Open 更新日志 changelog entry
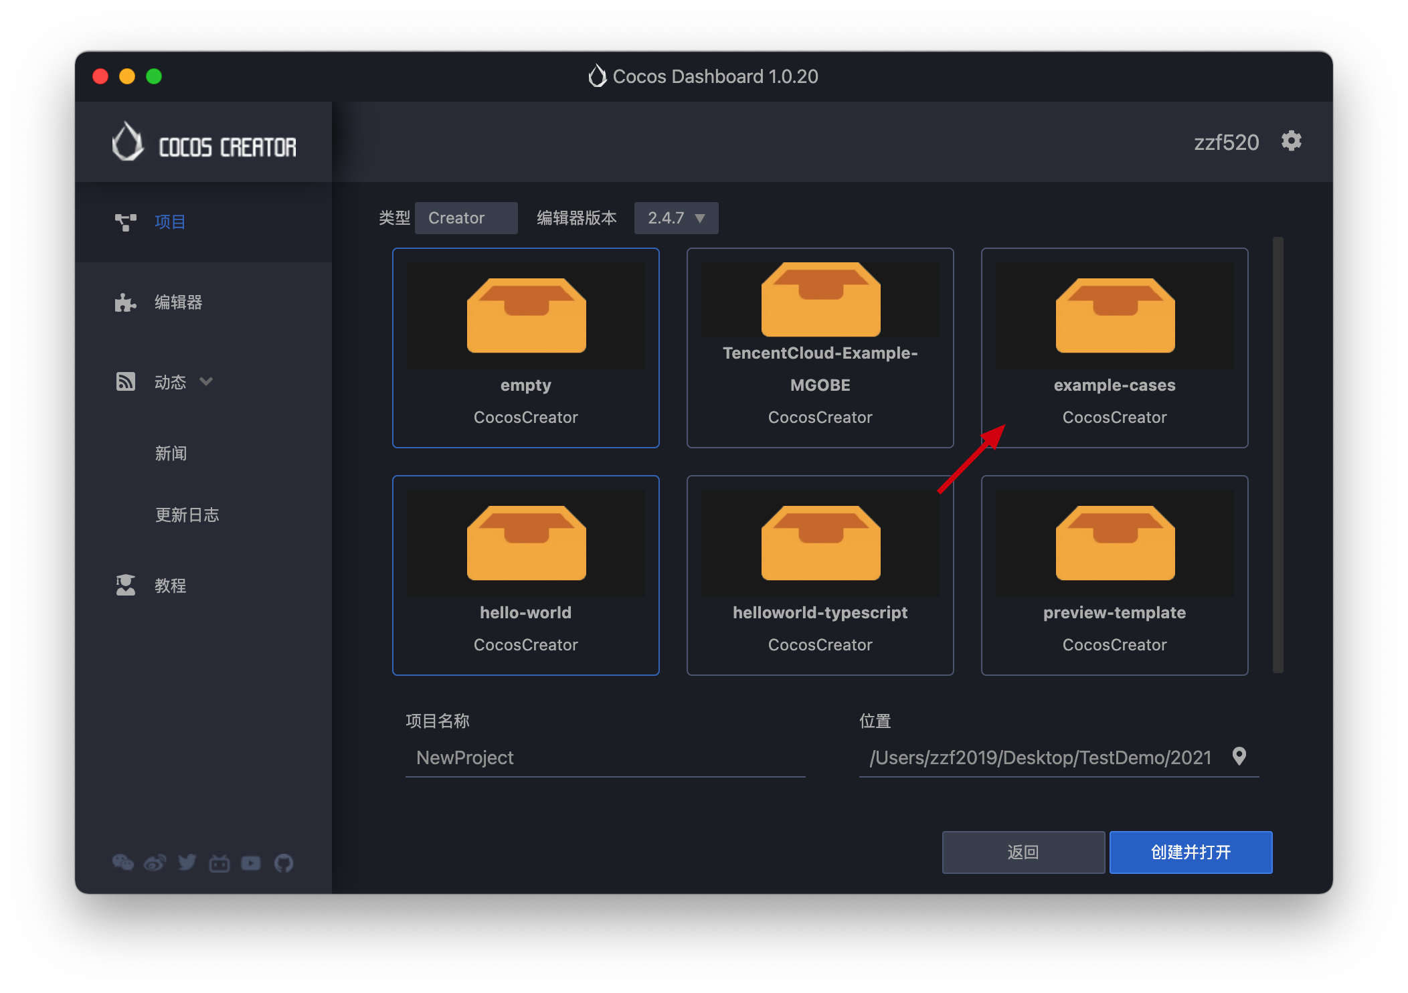 click(x=187, y=515)
